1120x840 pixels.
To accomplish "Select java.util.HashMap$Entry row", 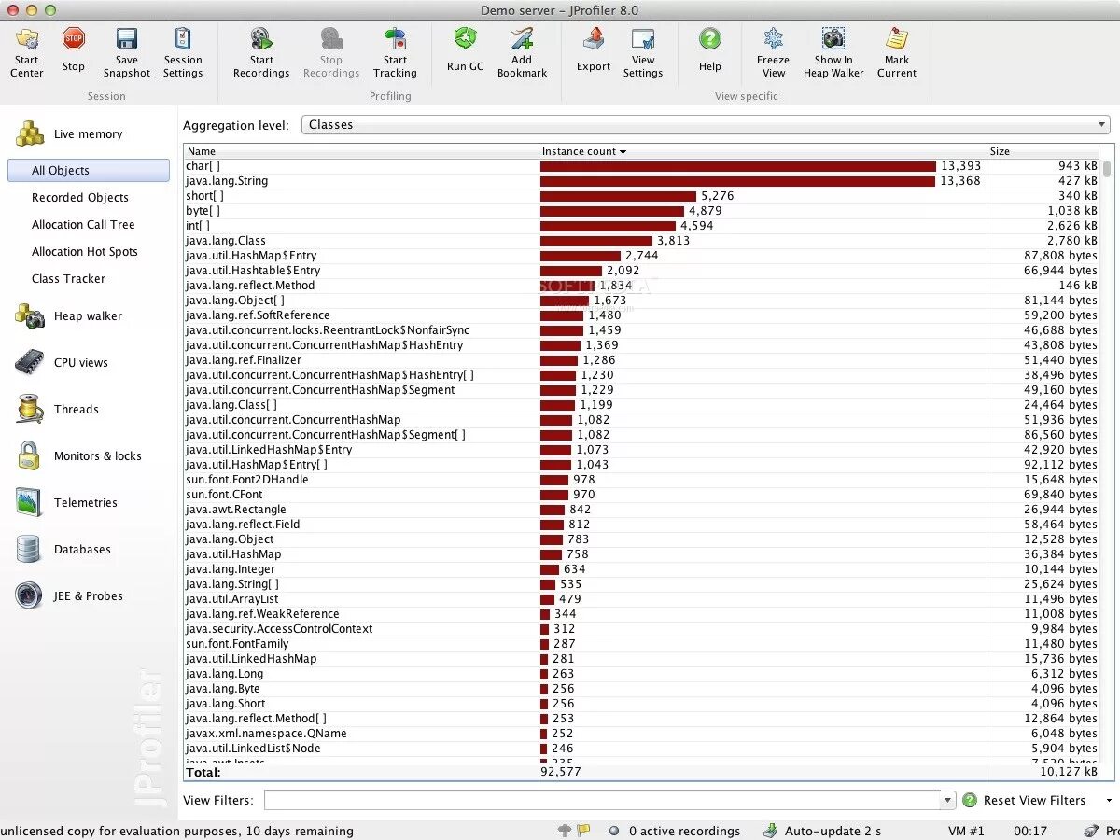I will coord(642,256).
